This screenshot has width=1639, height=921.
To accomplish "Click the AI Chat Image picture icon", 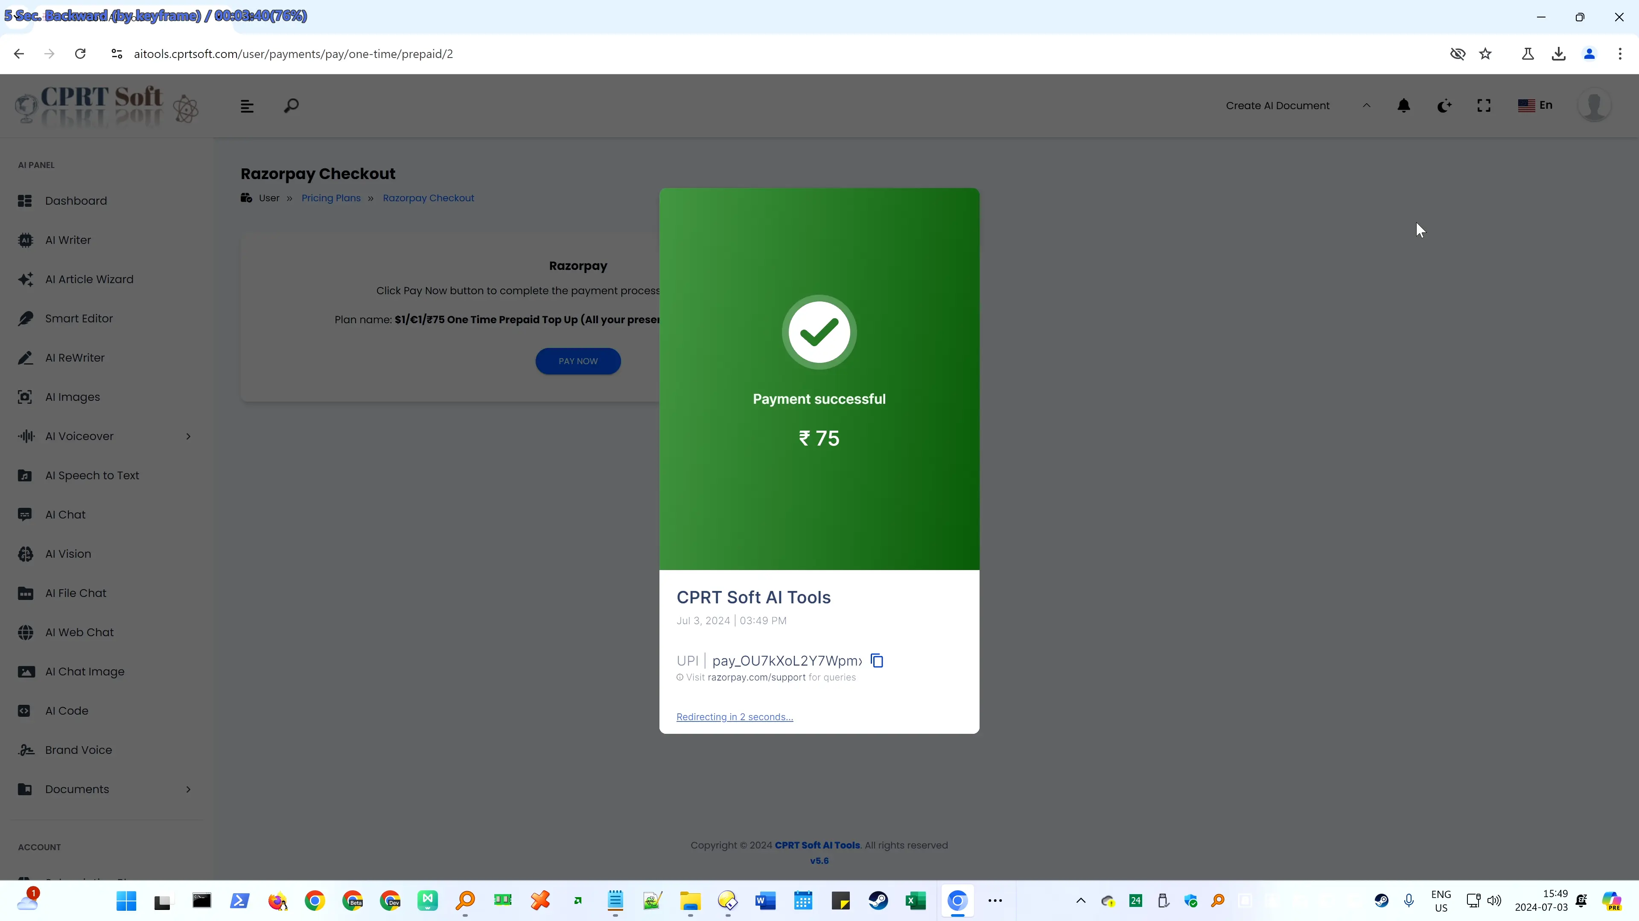I will [x=26, y=672].
